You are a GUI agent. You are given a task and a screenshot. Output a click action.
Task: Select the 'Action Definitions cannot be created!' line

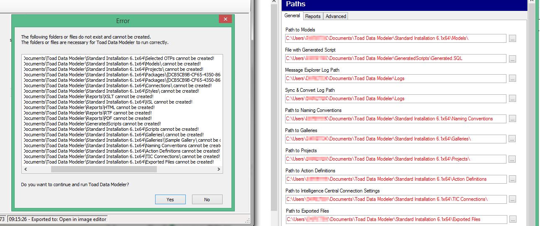coord(122,151)
